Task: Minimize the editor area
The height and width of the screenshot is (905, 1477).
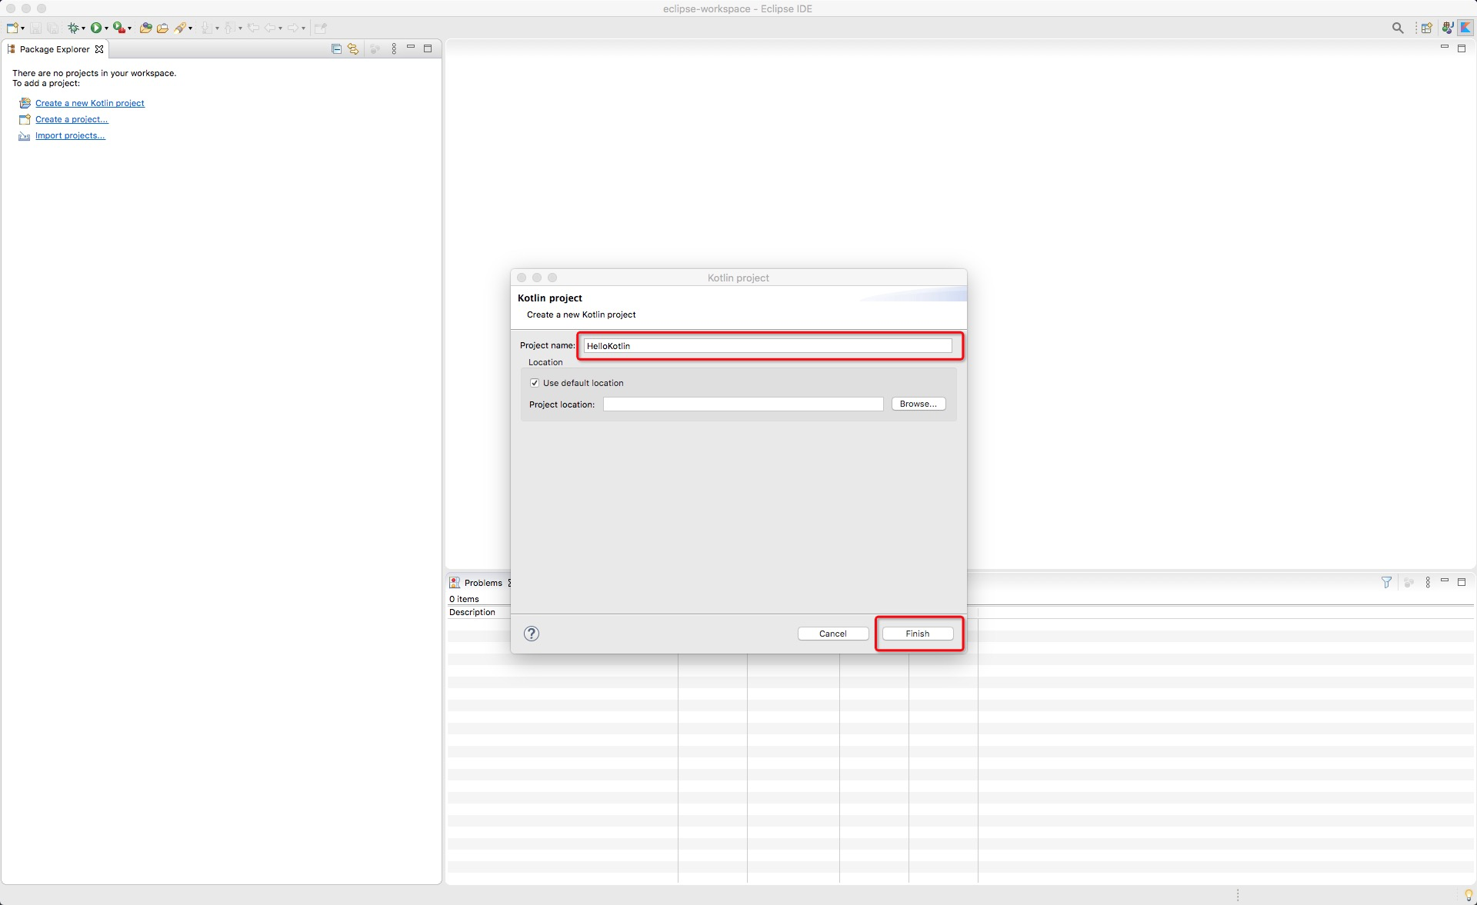Action: click(x=1445, y=47)
